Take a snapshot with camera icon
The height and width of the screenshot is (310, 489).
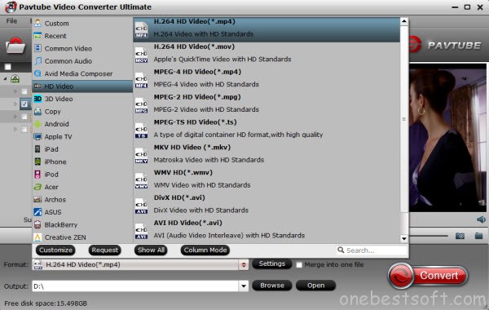(460, 236)
